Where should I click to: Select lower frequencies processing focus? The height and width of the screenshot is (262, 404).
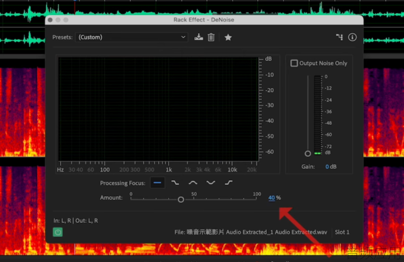pos(175,183)
